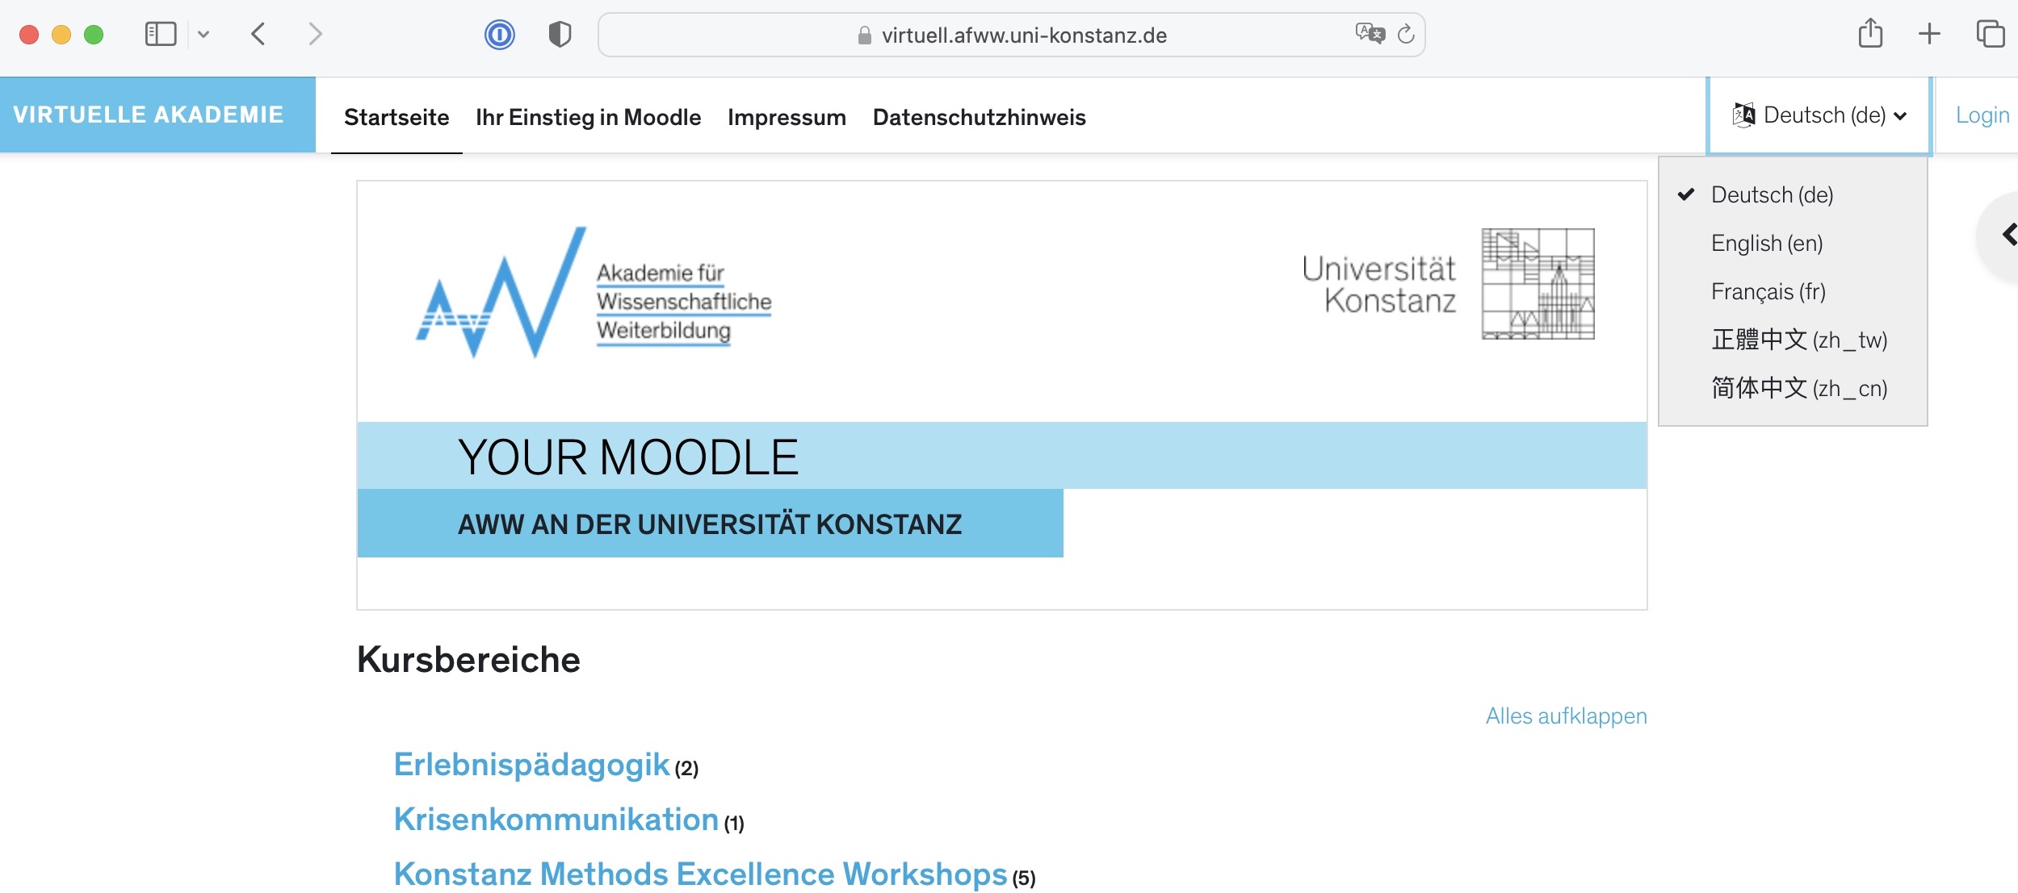Go back with the back arrow
This screenshot has width=2018, height=893.
point(258,34)
